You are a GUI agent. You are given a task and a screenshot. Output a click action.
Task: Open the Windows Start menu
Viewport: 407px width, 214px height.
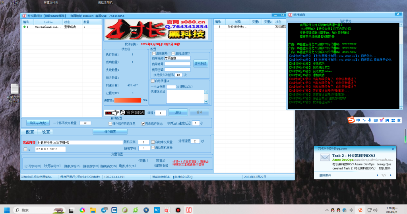(7, 210)
